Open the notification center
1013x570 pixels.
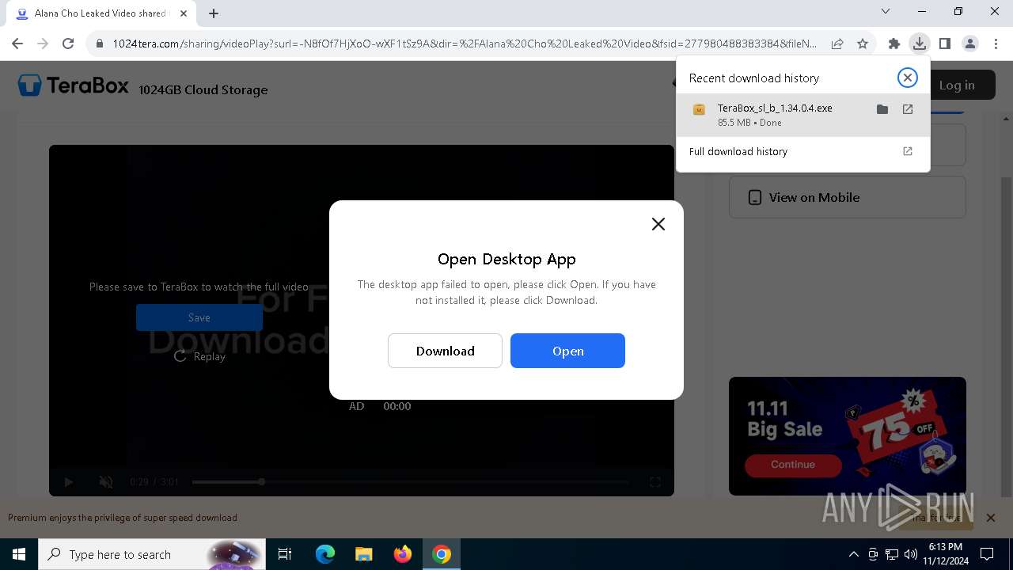click(x=987, y=554)
